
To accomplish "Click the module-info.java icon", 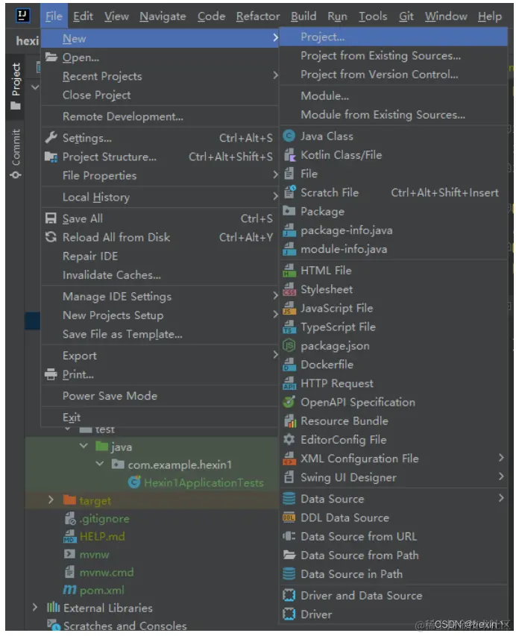I will [x=289, y=248].
